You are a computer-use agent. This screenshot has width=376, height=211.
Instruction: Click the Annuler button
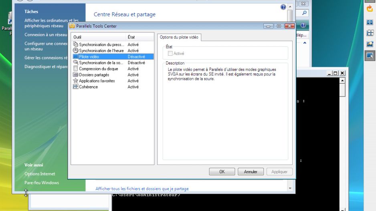coord(251,171)
